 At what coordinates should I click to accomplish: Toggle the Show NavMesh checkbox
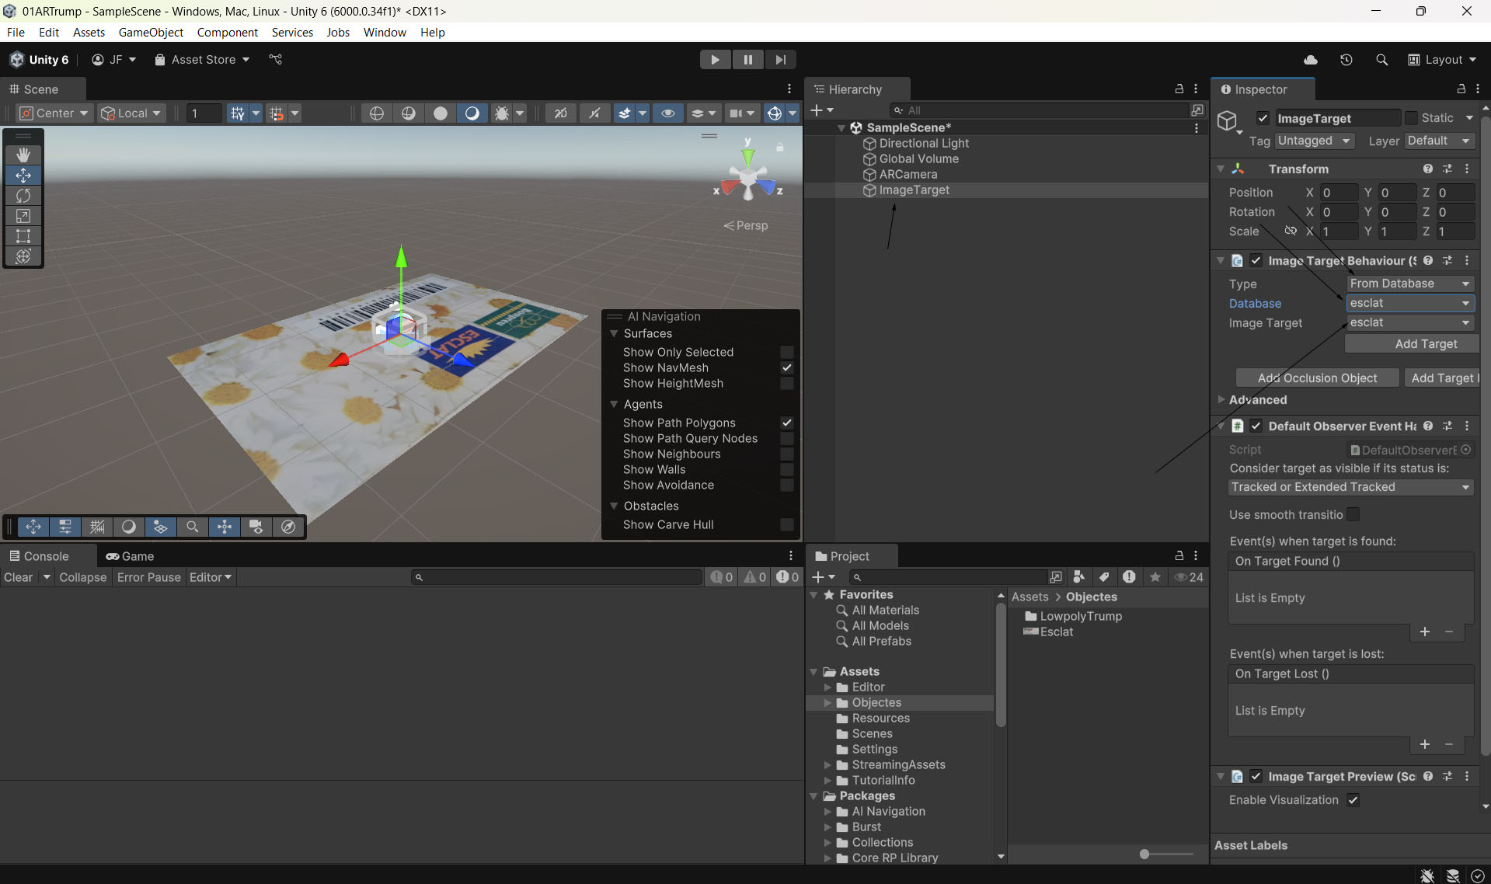tap(786, 368)
